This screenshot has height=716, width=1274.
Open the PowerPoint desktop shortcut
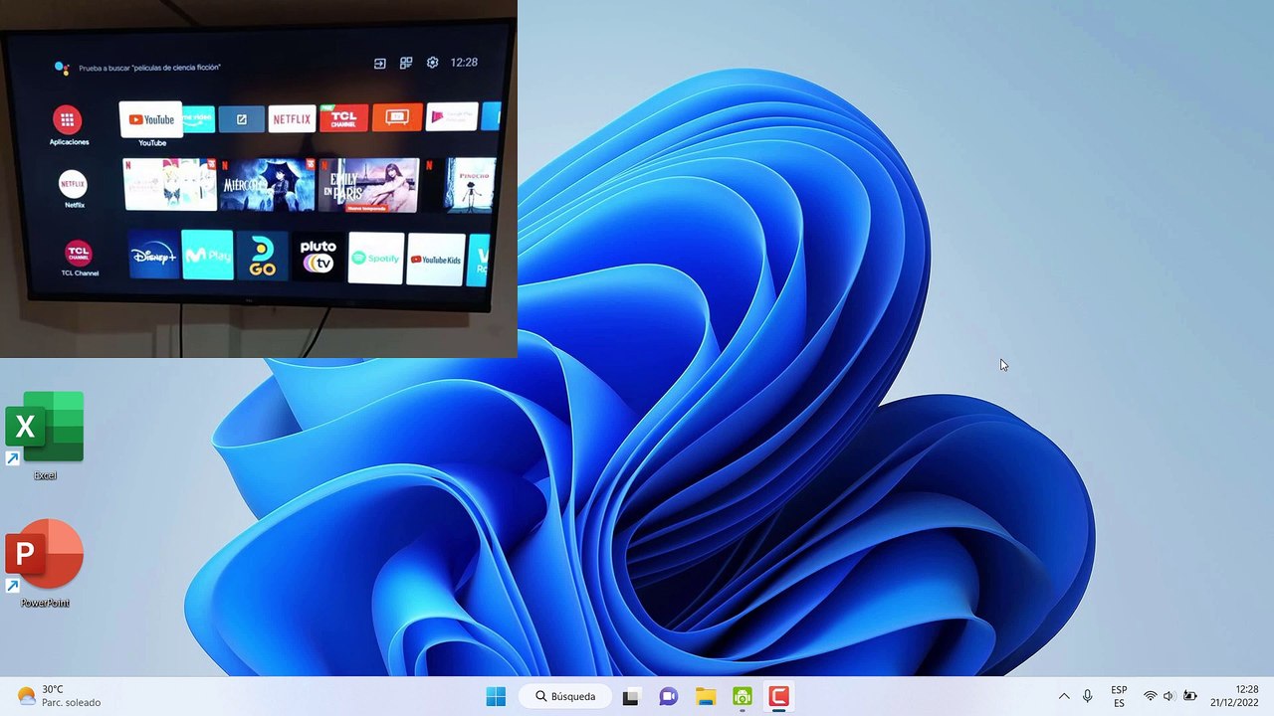(45, 563)
